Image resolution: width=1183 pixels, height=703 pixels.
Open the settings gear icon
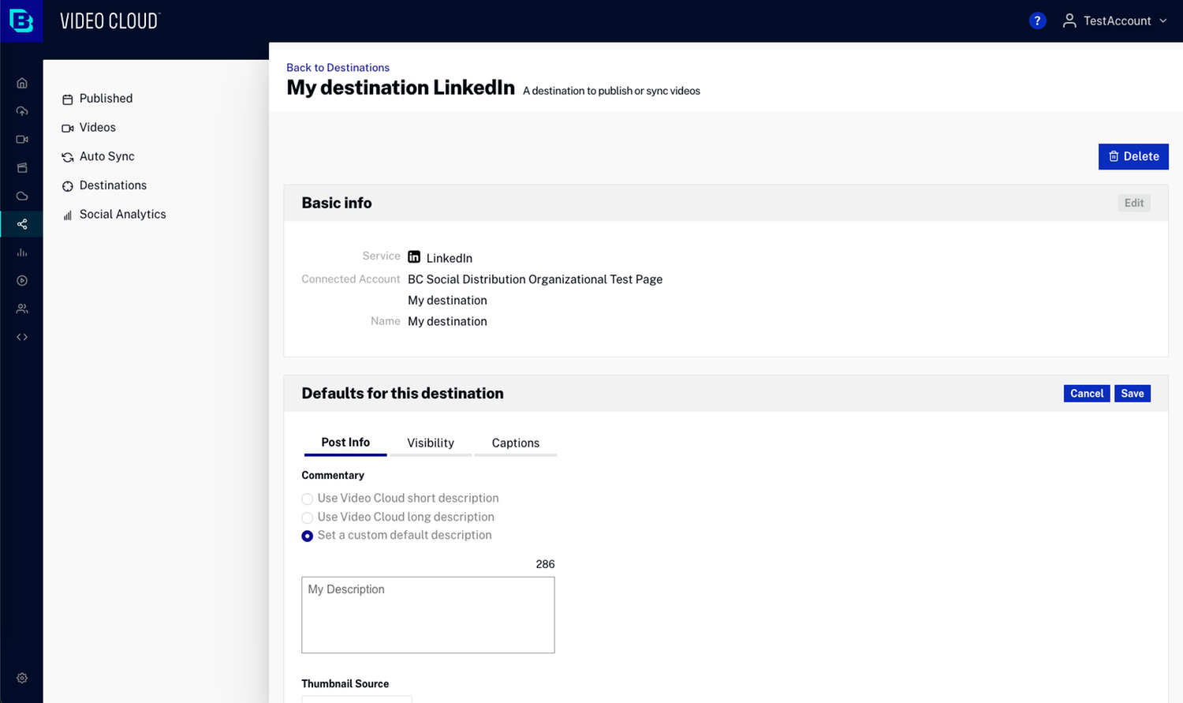(22, 678)
